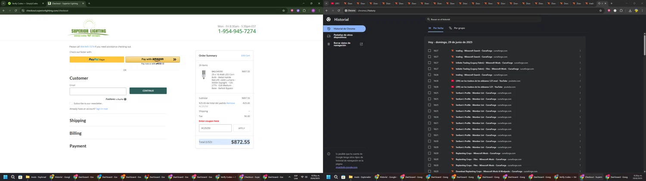646x181 pixels.
Task: Open Windows Start menu on left taskbar
Action: [x=6, y=177]
